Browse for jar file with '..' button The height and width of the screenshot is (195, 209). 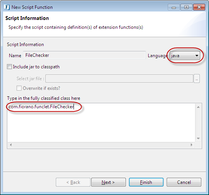197,79
